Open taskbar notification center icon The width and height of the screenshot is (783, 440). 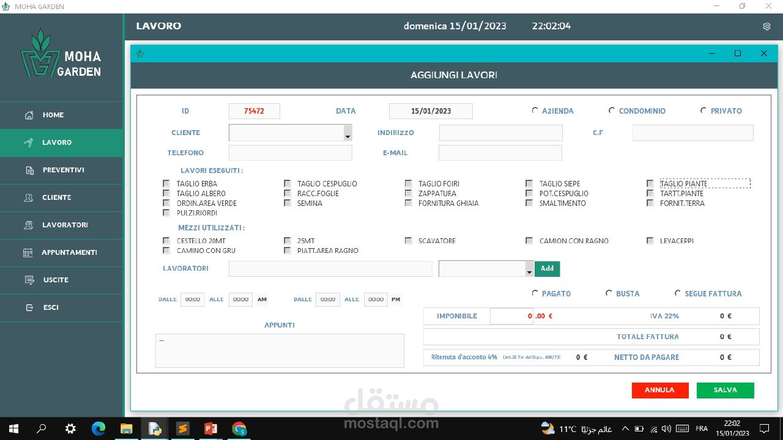click(x=764, y=428)
